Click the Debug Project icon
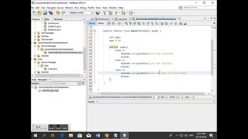Screen dimensions: 248x139 124,13
